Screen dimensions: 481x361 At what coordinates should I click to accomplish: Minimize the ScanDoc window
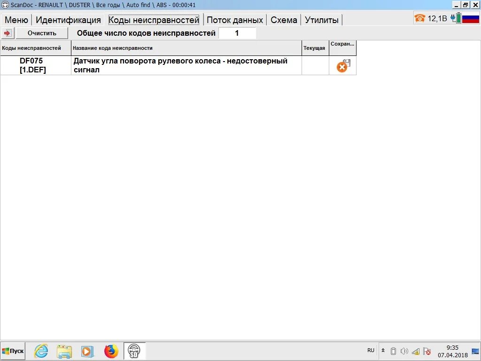coord(457,5)
